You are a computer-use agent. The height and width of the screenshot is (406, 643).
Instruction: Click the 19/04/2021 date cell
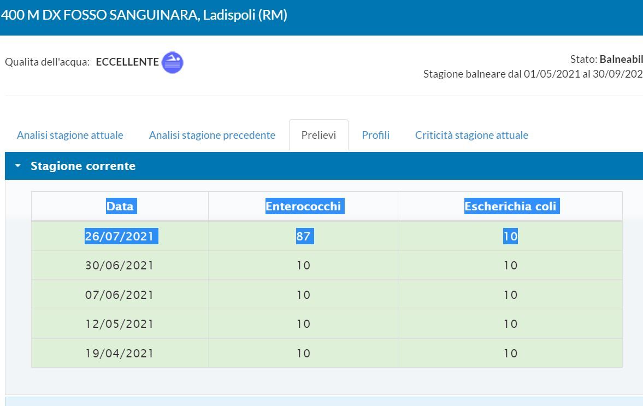[x=120, y=354]
